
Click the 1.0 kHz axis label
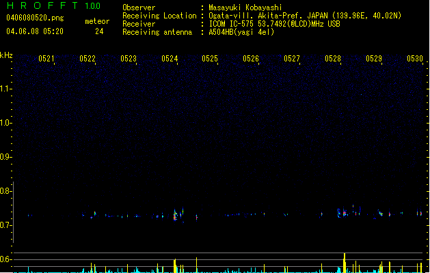5,123
